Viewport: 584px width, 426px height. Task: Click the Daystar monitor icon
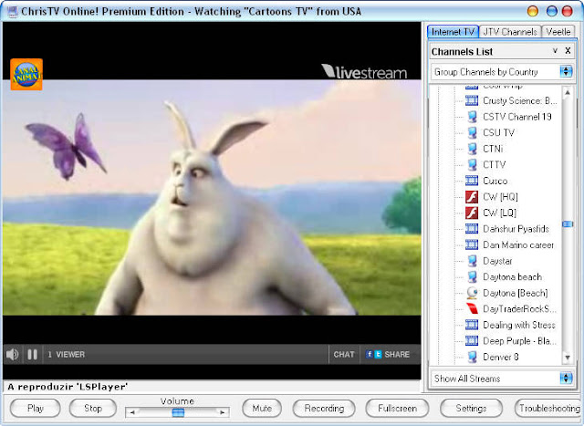tap(472, 261)
